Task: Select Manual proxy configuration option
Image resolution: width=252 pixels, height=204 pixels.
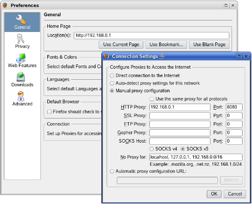Action: point(112,91)
